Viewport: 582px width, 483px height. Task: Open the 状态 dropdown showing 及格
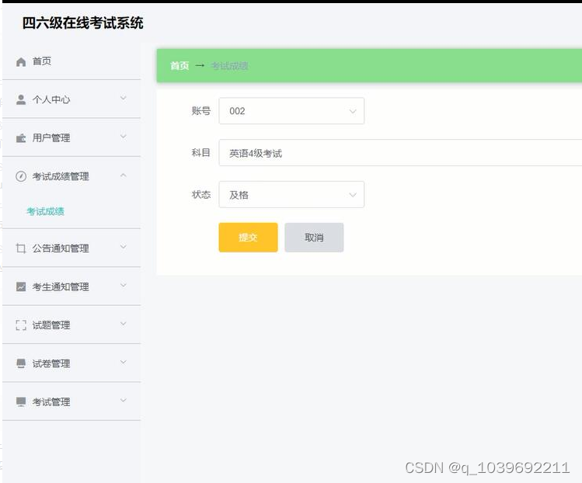tap(291, 194)
